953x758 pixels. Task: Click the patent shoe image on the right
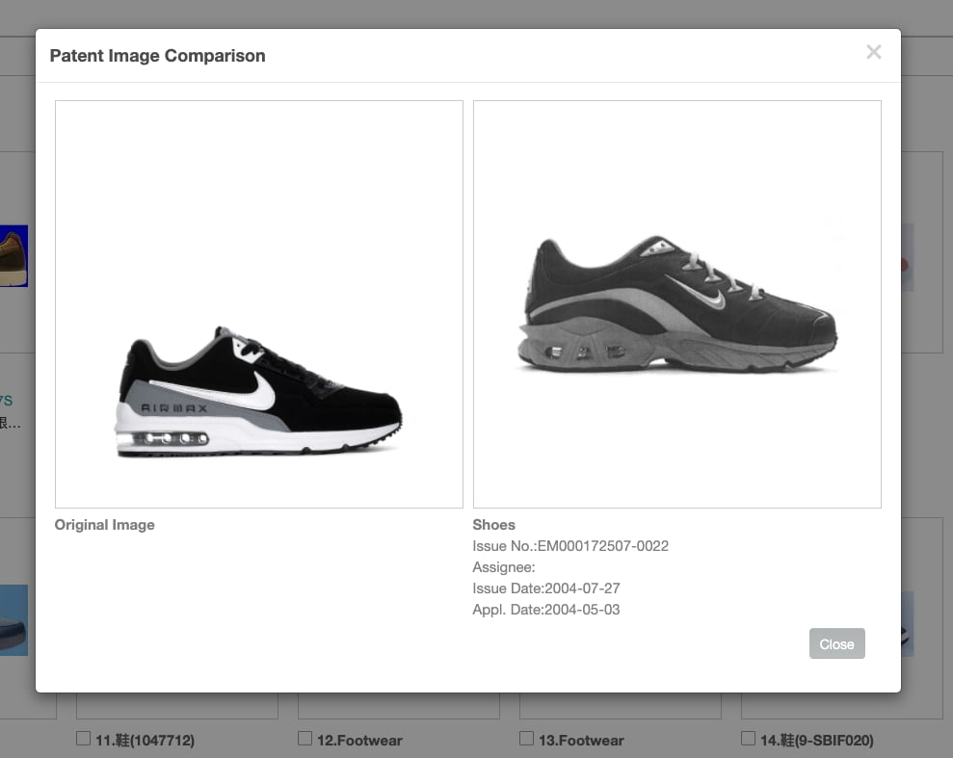coord(677,304)
